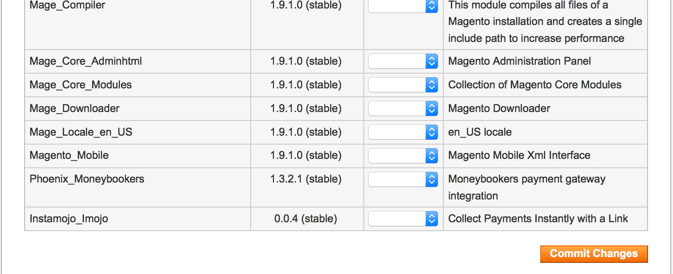This screenshot has width=673, height=274.
Task: Select the Mage_Core_Modules package name
Action: click(80, 85)
